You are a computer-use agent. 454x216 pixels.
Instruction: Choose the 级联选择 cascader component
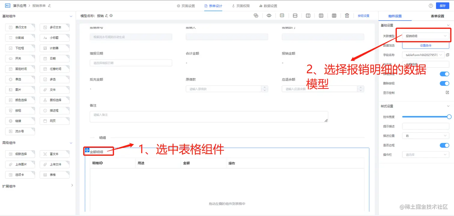click(x=20, y=154)
